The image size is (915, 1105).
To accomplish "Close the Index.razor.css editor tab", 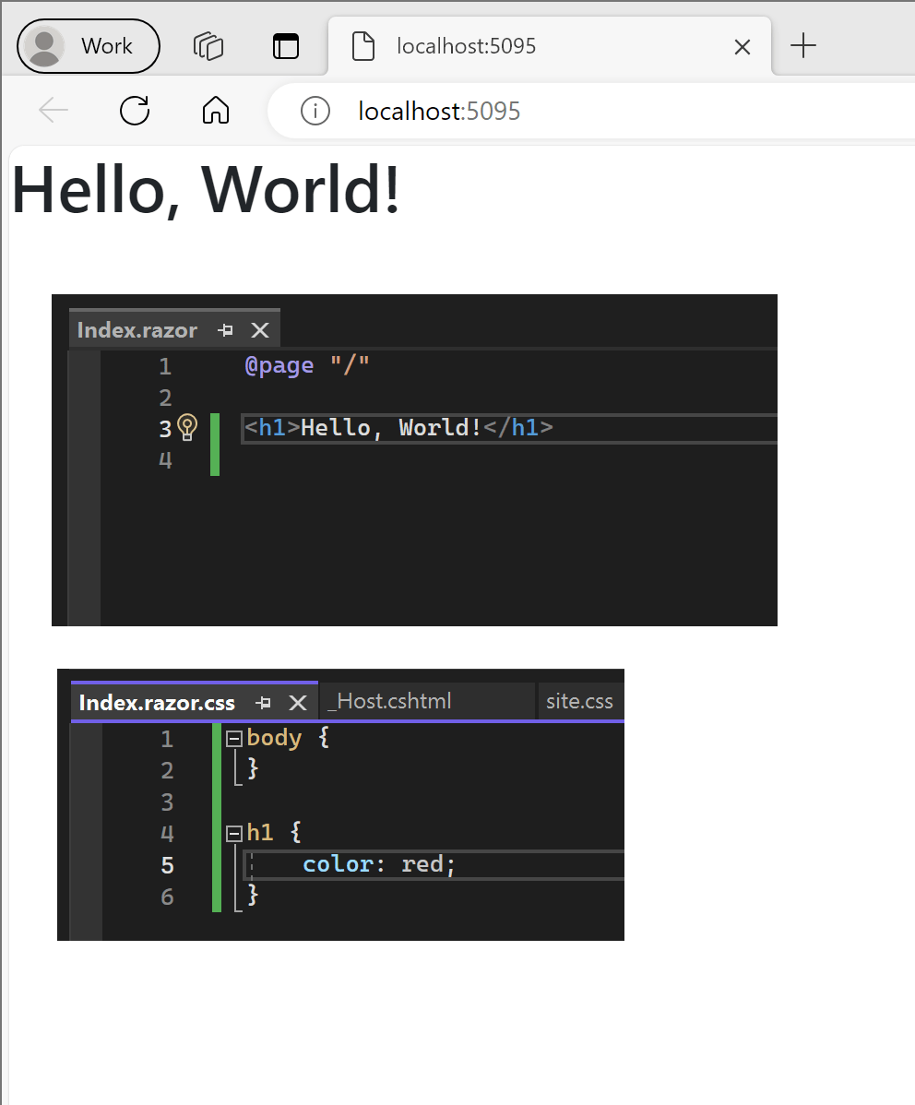I will coord(297,702).
